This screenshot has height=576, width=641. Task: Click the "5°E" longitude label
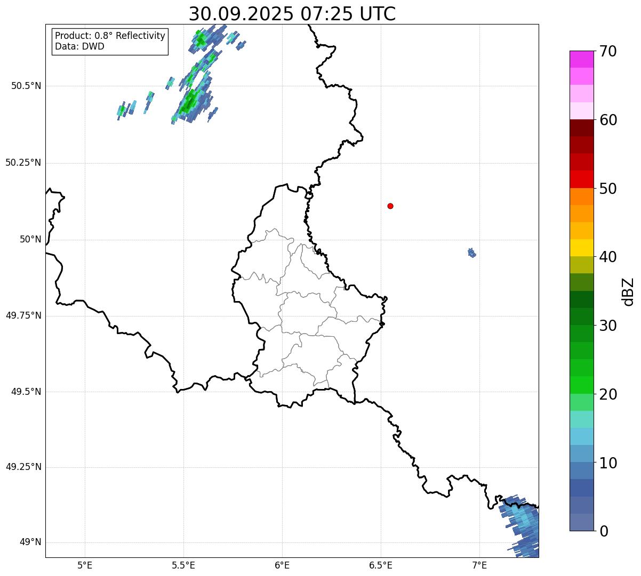[x=85, y=565]
